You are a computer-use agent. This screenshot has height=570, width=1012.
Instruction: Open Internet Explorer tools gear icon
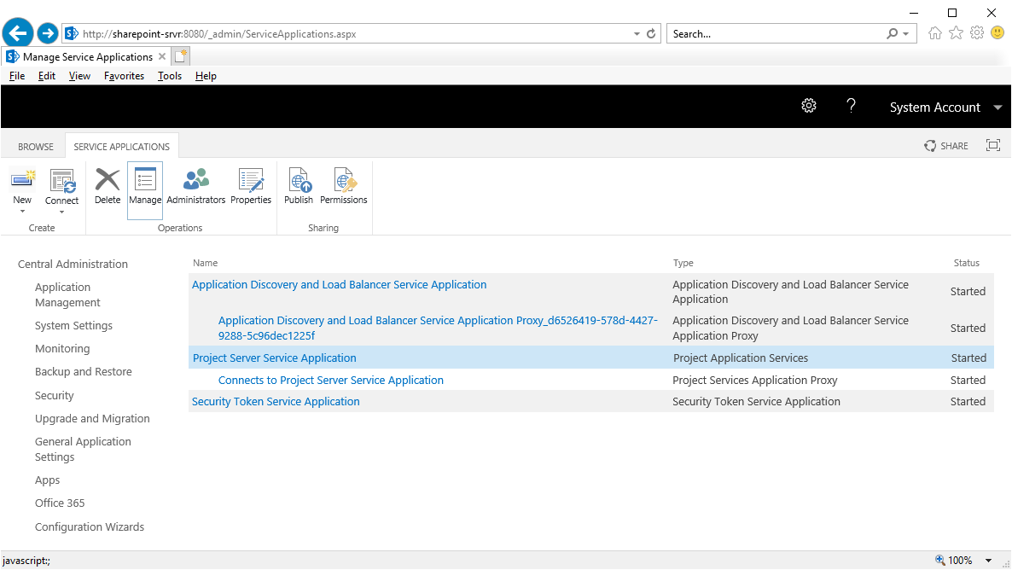976,33
